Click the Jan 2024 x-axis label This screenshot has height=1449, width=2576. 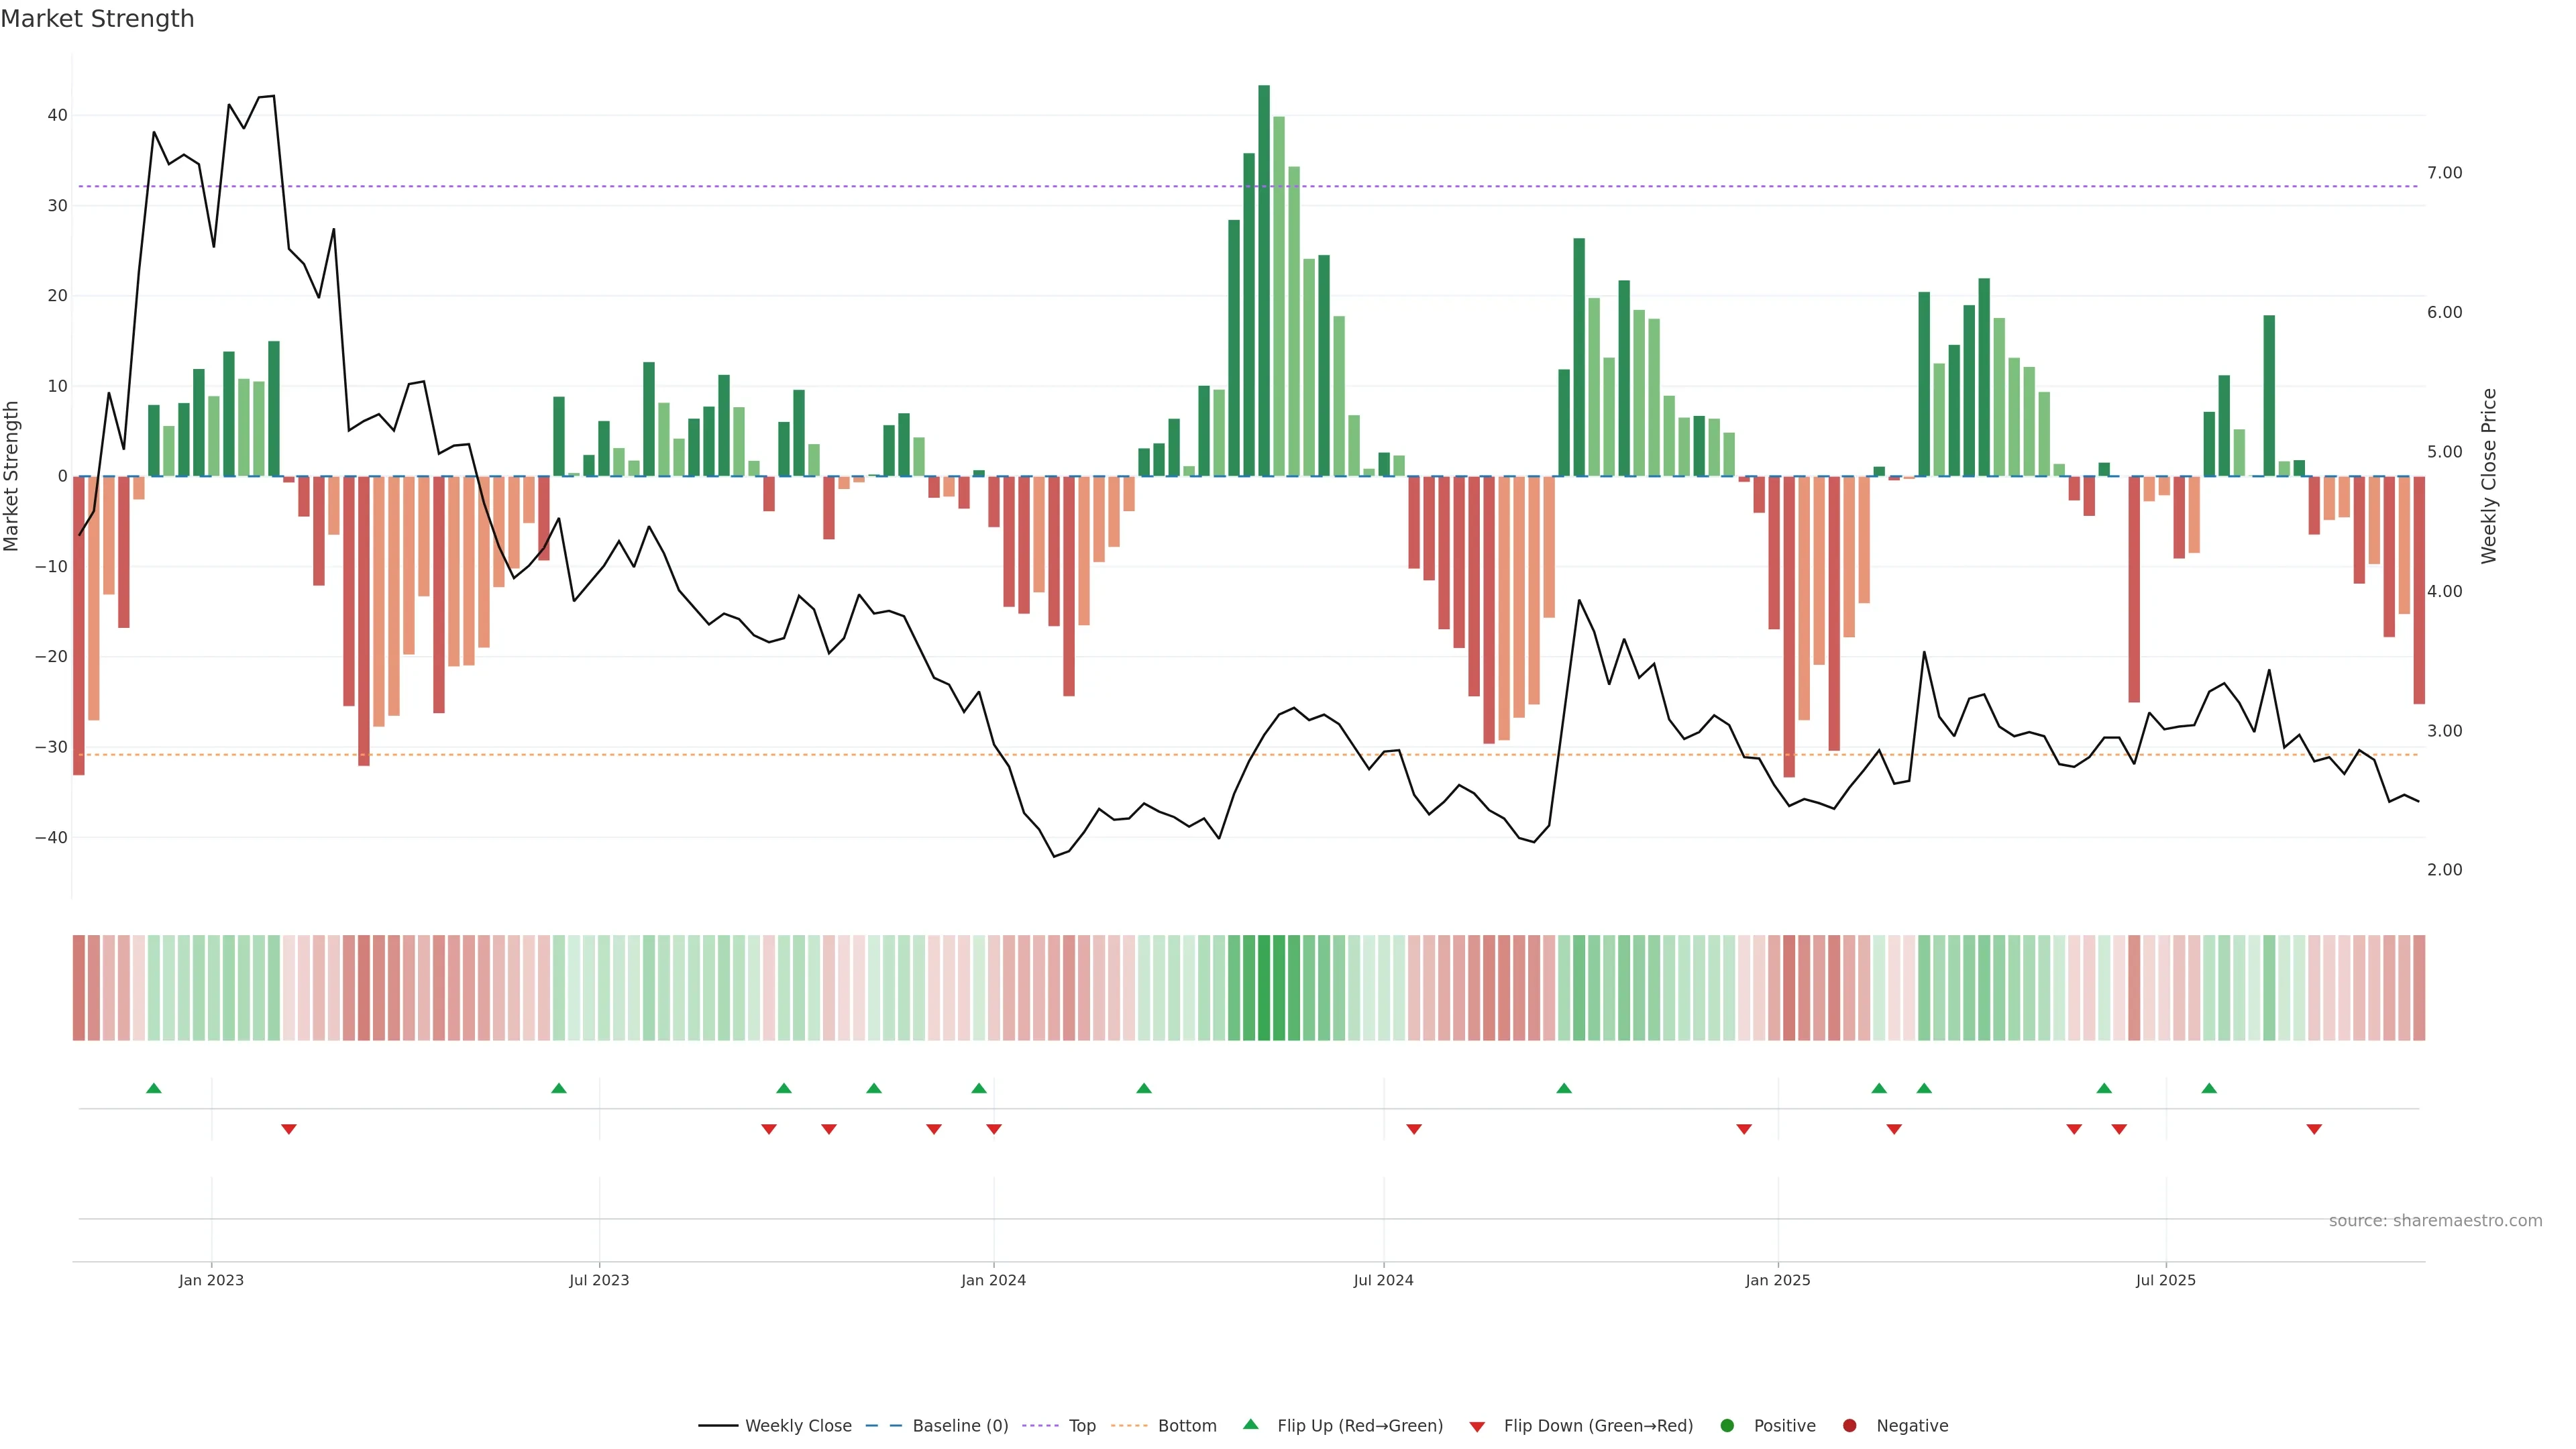click(x=993, y=1280)
